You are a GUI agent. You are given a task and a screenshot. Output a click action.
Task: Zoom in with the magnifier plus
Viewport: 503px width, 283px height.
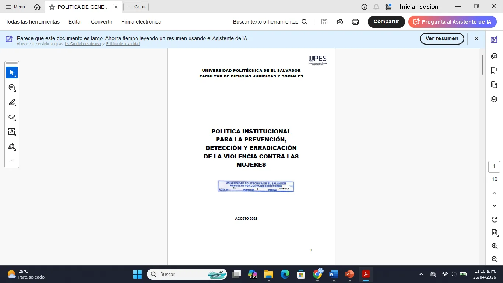tap(495, 246)
